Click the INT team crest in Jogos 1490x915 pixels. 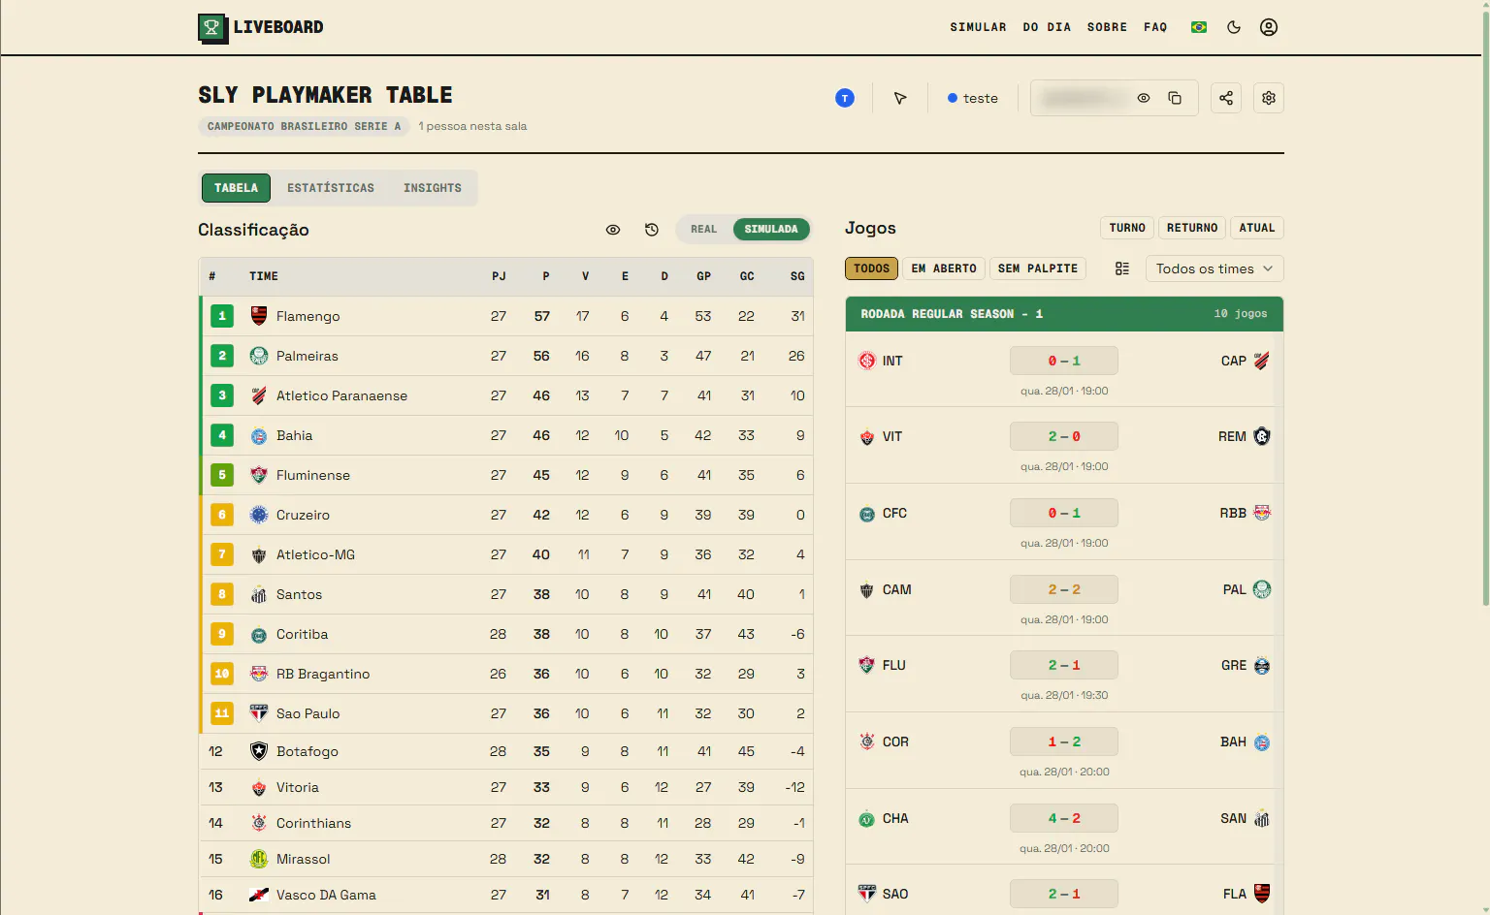(x=867, y=361)
